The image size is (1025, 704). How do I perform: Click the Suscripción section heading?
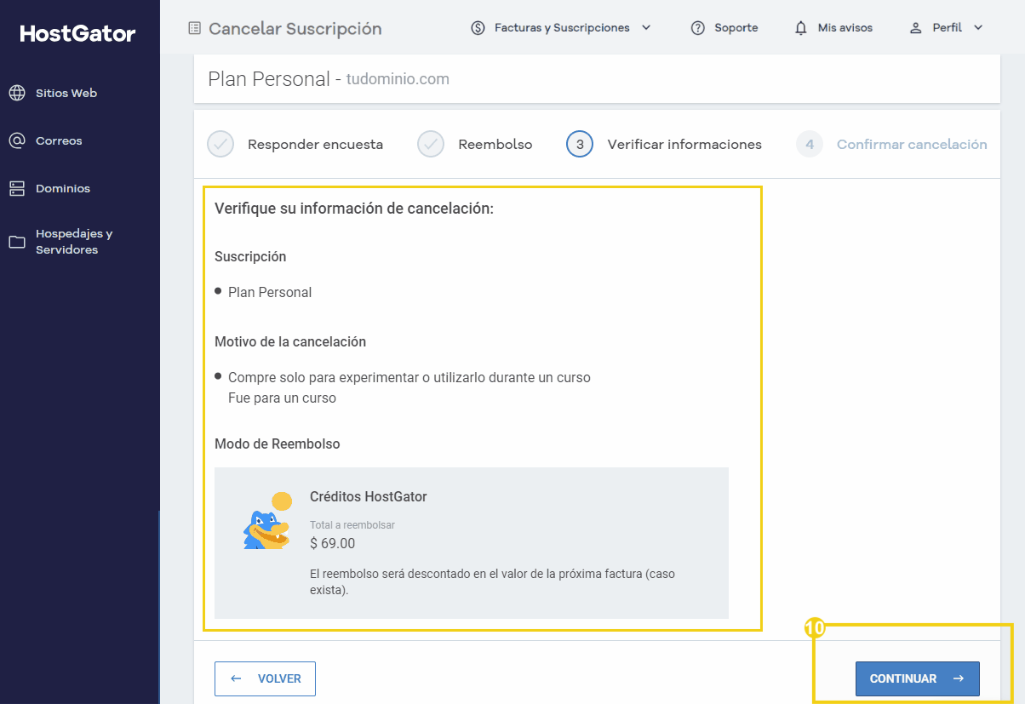click(250, 256)
